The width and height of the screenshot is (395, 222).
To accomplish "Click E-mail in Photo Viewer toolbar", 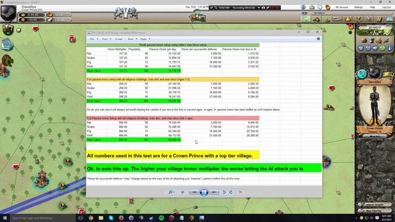I will click(118, 39).
